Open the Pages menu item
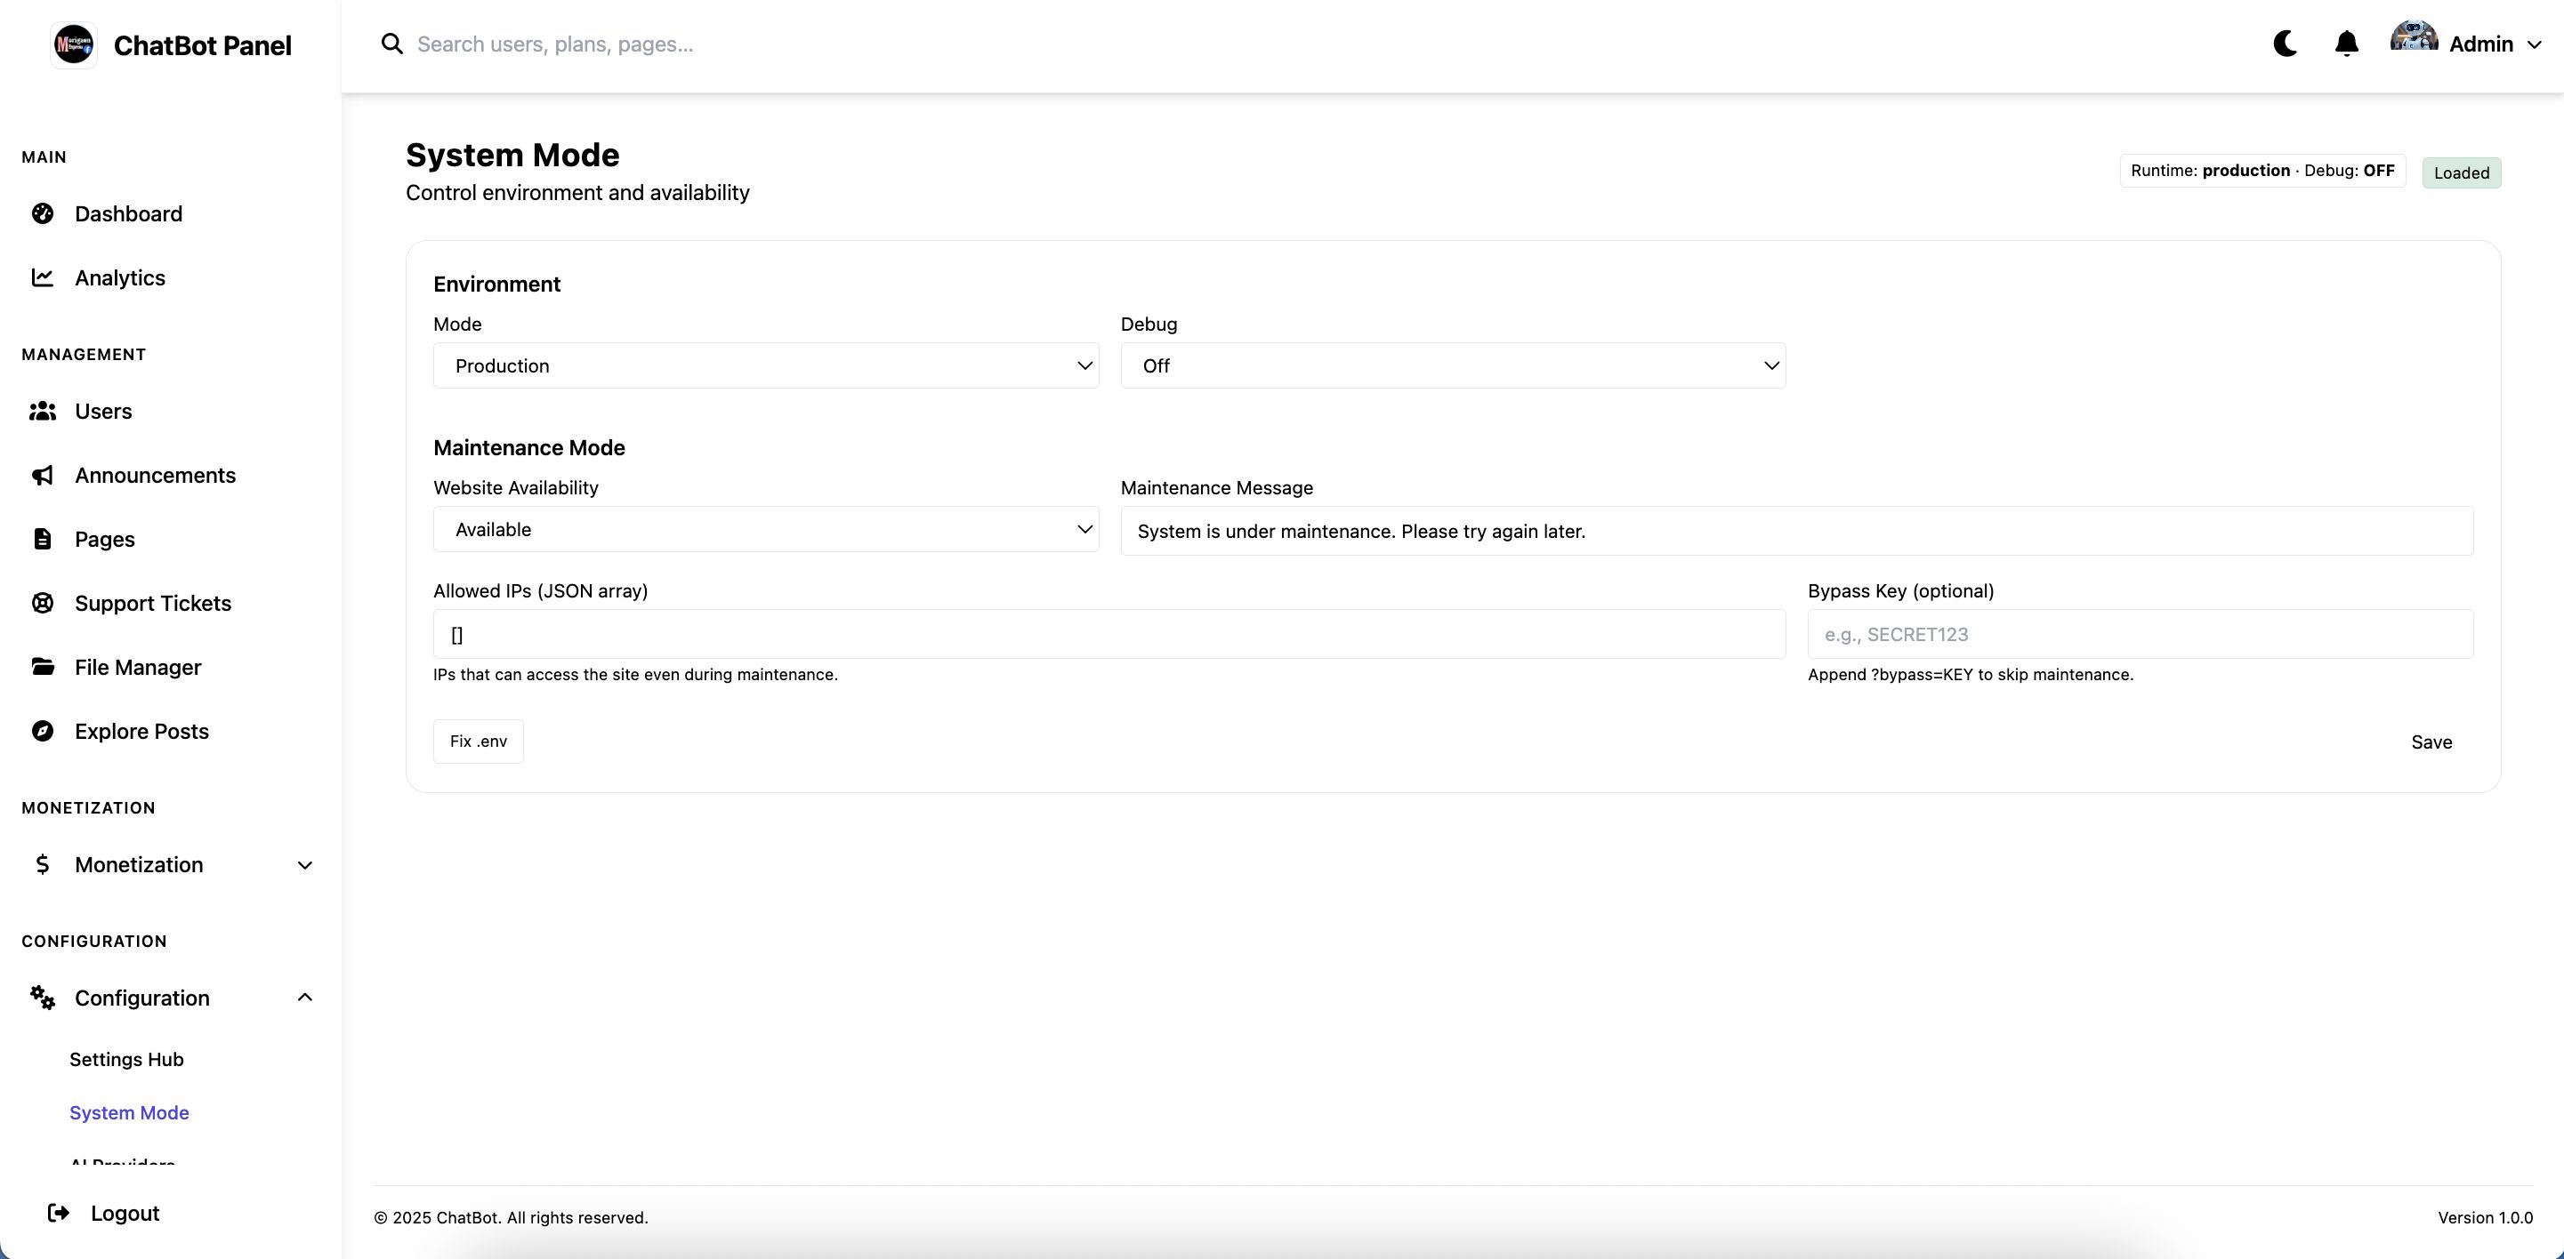This screenshot has width=2564, height=1259. [x=104, y=539]
